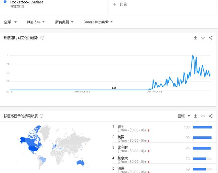
Task: Open the 区域 dropdown in map section
Action: [x=184, y=116]
